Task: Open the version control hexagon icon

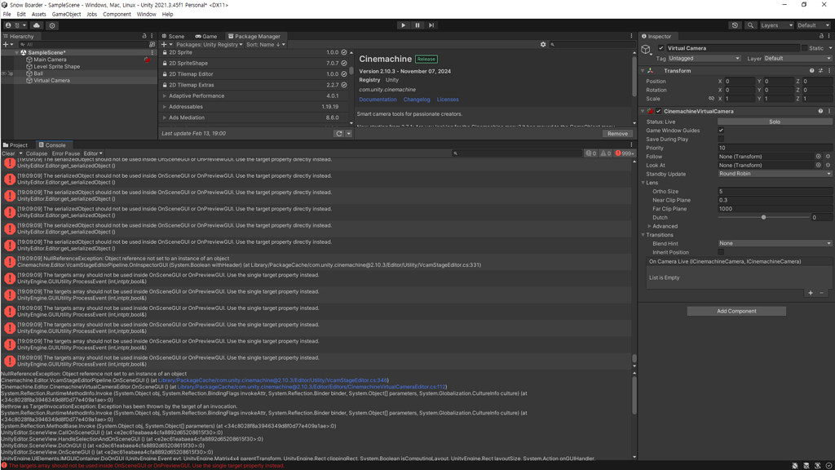Action: pyautogui.click(x=51, y=25)
